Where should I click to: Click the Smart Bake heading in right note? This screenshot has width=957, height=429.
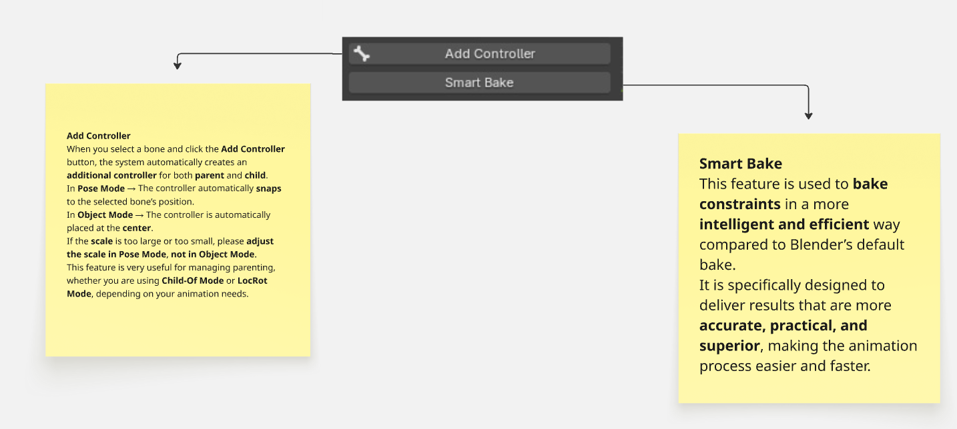click(x=741, y=164)
